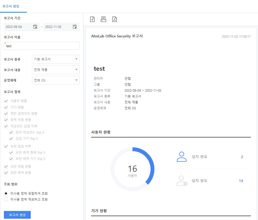Download the report file icon
This screenshot has width=258, height=220.
click(92, 19)
